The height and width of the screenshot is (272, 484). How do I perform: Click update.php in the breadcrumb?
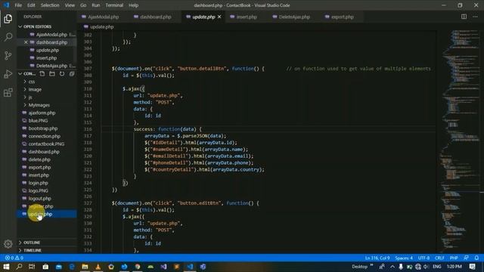(101, 27)
